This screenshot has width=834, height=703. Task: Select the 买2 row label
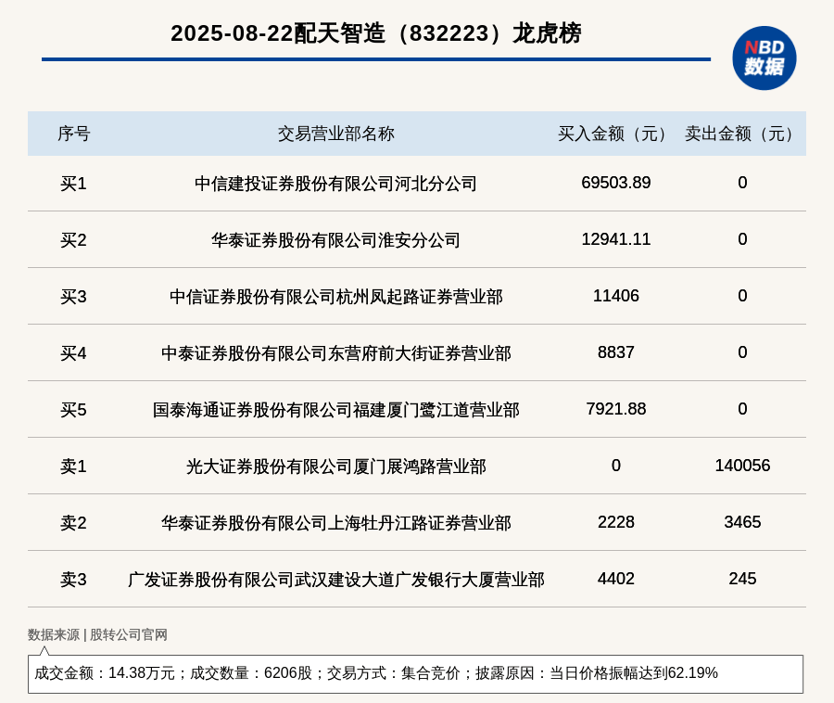click(73, 240)
